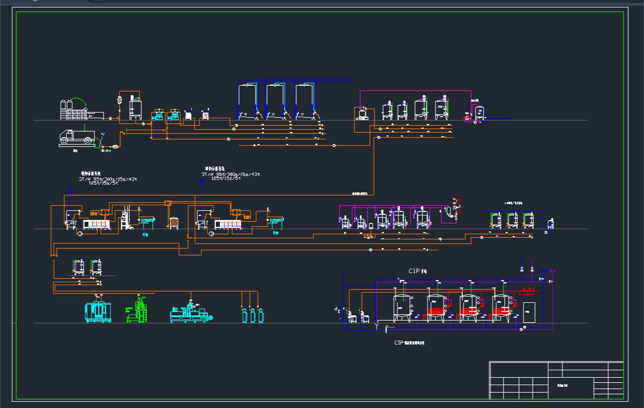644x408 pixels.
Task: Select the CIP caption text below the tanks
Action: [409, 343]
